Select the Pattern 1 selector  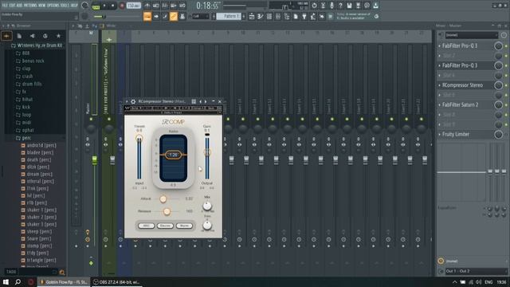click(229, 16)
